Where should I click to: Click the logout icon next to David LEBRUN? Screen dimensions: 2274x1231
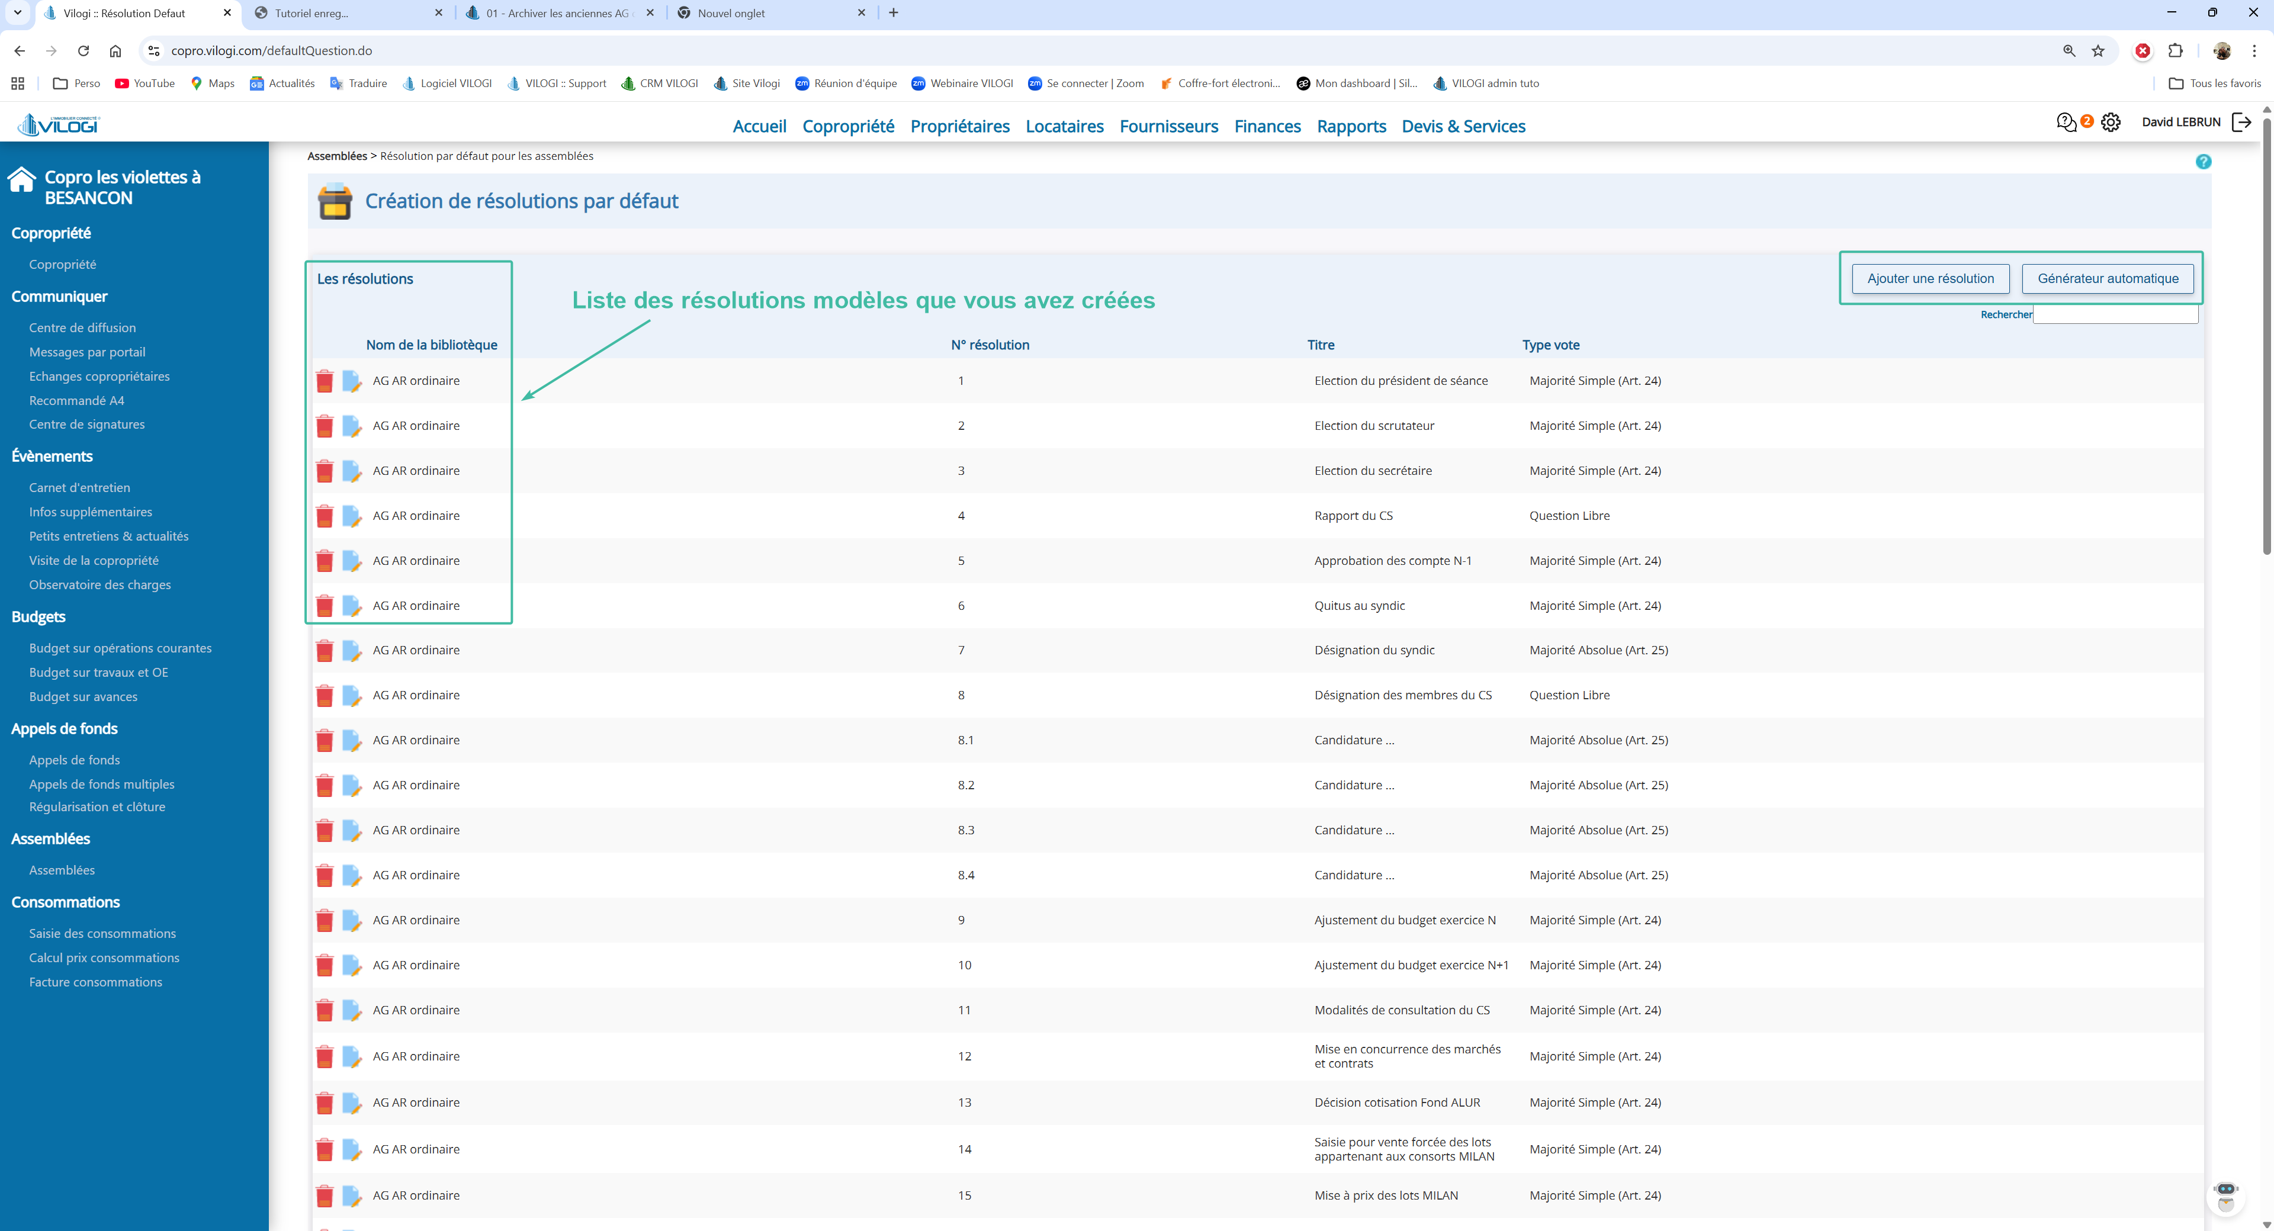coord(2241,123)
